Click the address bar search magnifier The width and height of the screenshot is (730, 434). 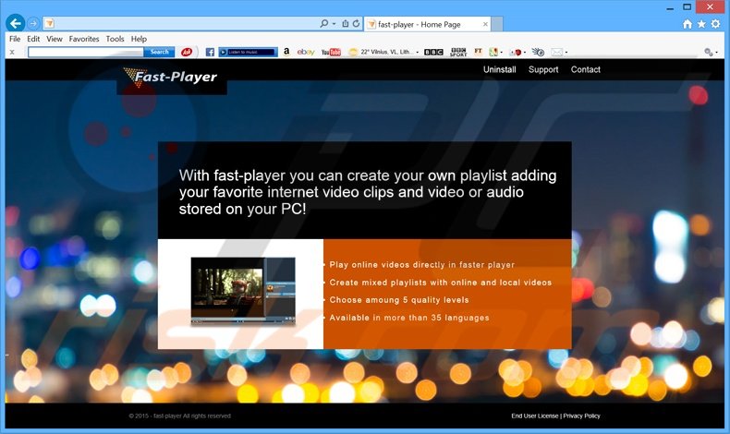324,23
